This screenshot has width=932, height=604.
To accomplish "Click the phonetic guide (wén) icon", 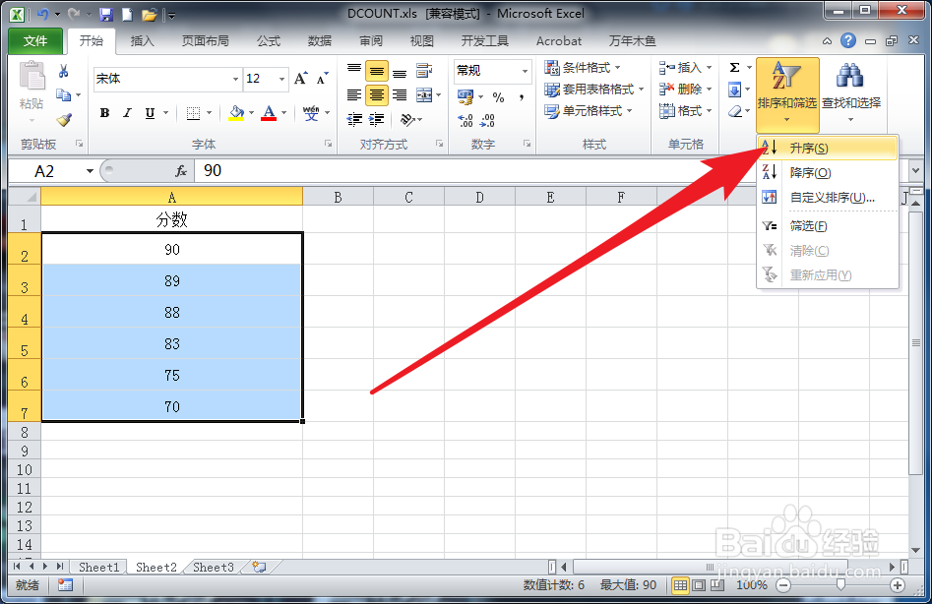I will tap(311, 113).
